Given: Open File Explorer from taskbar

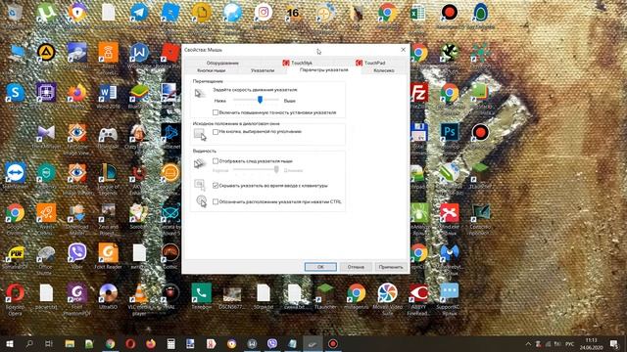Looking at the screenshot, I should click(70, 344).
